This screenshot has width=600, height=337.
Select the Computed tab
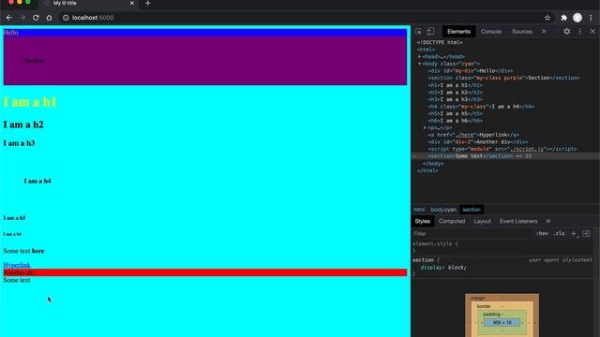[452, 221]
